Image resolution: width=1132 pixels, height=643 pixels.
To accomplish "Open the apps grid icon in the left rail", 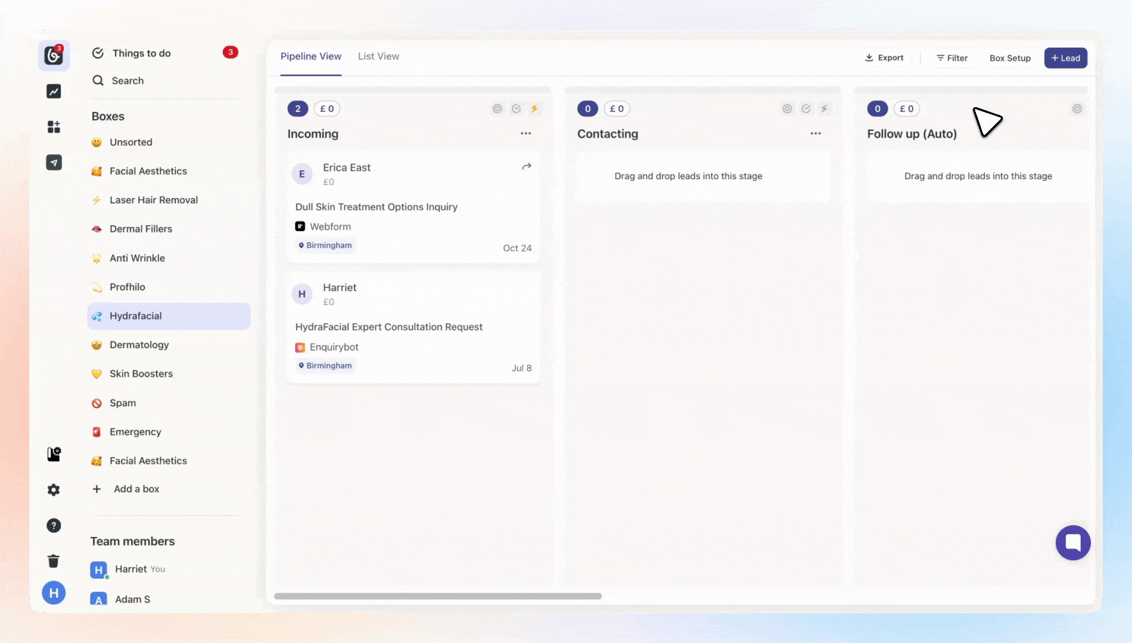I will (x=54, y=127).
